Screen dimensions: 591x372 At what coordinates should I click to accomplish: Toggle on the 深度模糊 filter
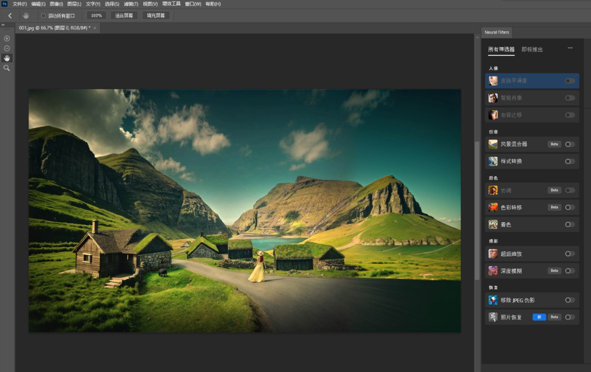pos(570,270)
